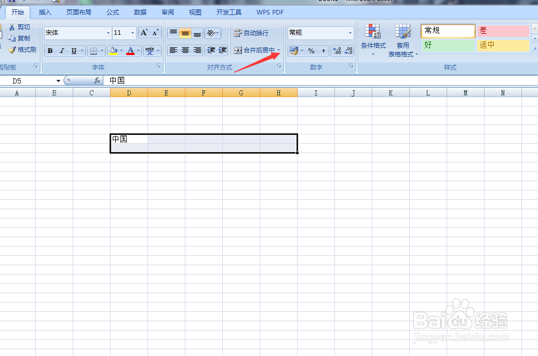Open the Name Box D5 dropdown
The height and width of the screenshot is (356, 538).
(58, 81)
